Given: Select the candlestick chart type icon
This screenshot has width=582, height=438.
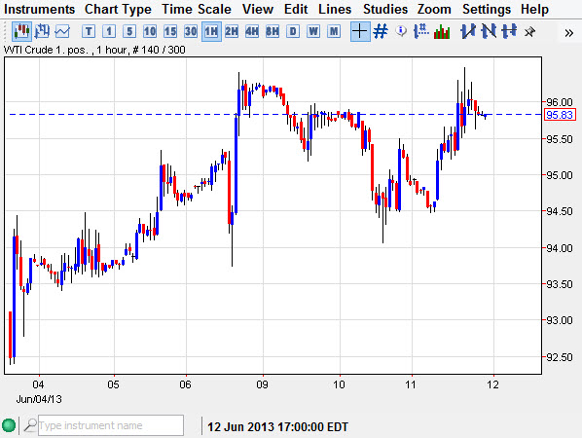Looking at the screenshot, I should click(x=21, y=31).
